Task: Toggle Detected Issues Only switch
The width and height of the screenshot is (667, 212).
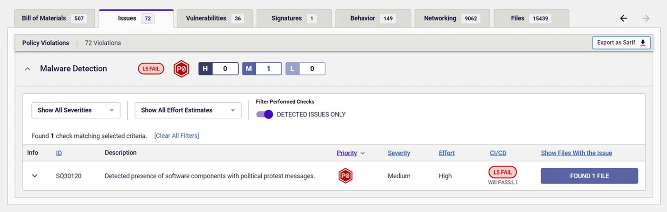Action: point(264,115)
